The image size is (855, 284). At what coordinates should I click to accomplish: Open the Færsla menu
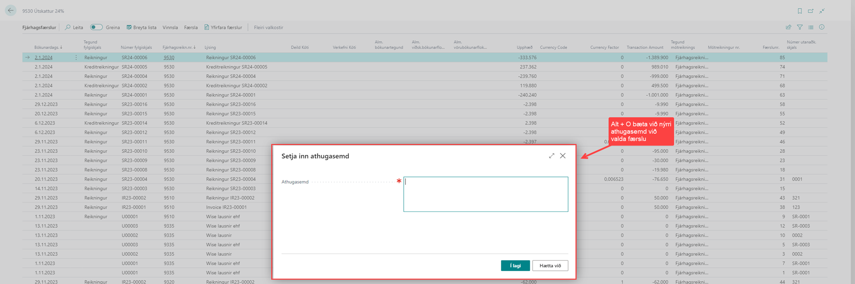coord(191,27)
